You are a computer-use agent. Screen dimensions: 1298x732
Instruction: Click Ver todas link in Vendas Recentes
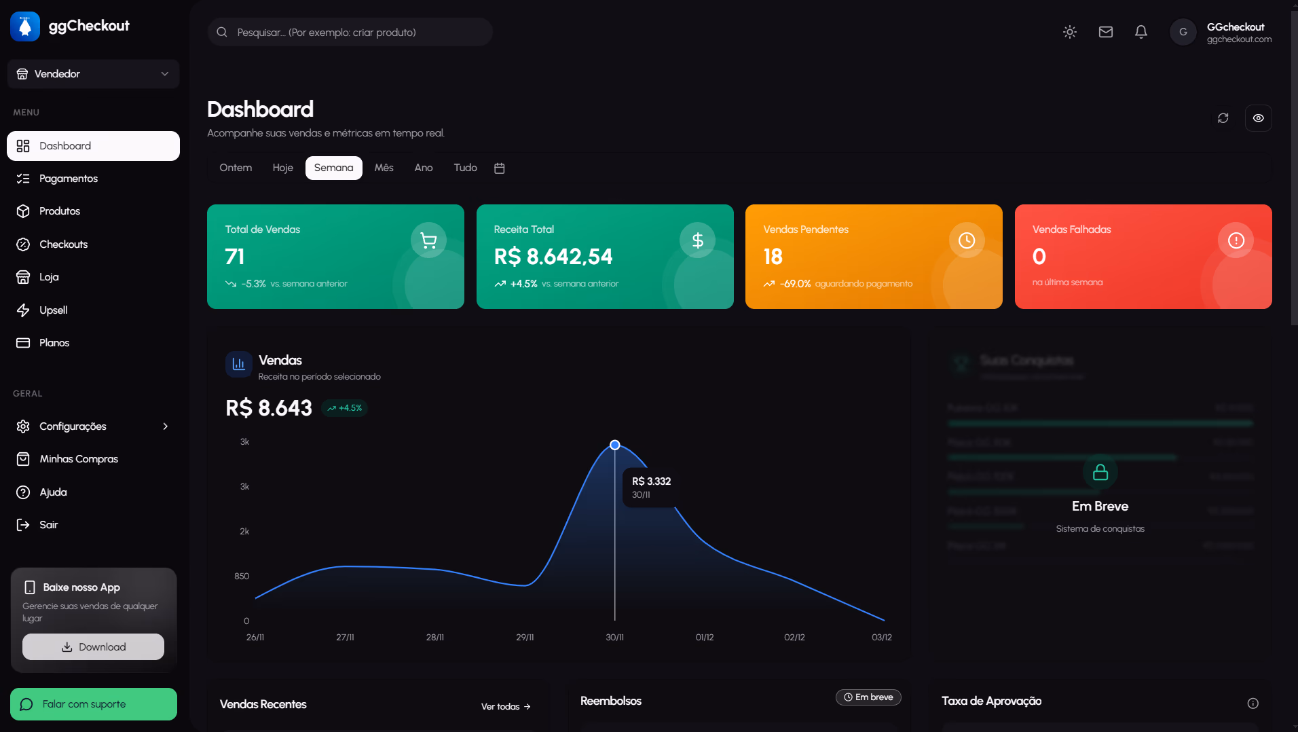(506, 707)
